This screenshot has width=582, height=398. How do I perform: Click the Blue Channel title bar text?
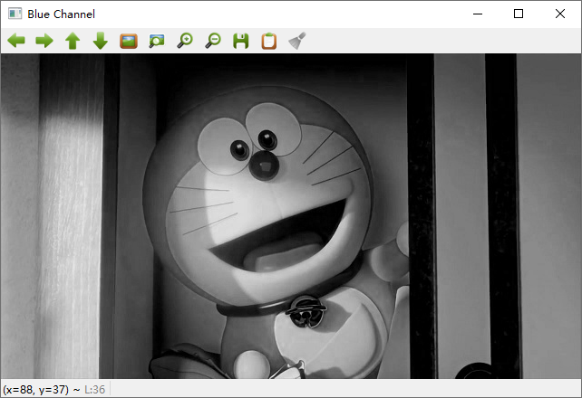[x=61, y=14]
